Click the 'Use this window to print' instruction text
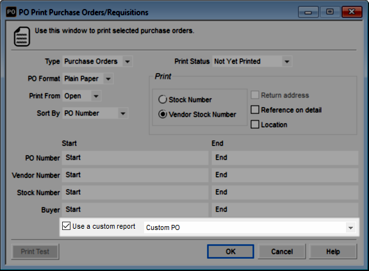This screenshot has width=369, height=271. (115, 31)
